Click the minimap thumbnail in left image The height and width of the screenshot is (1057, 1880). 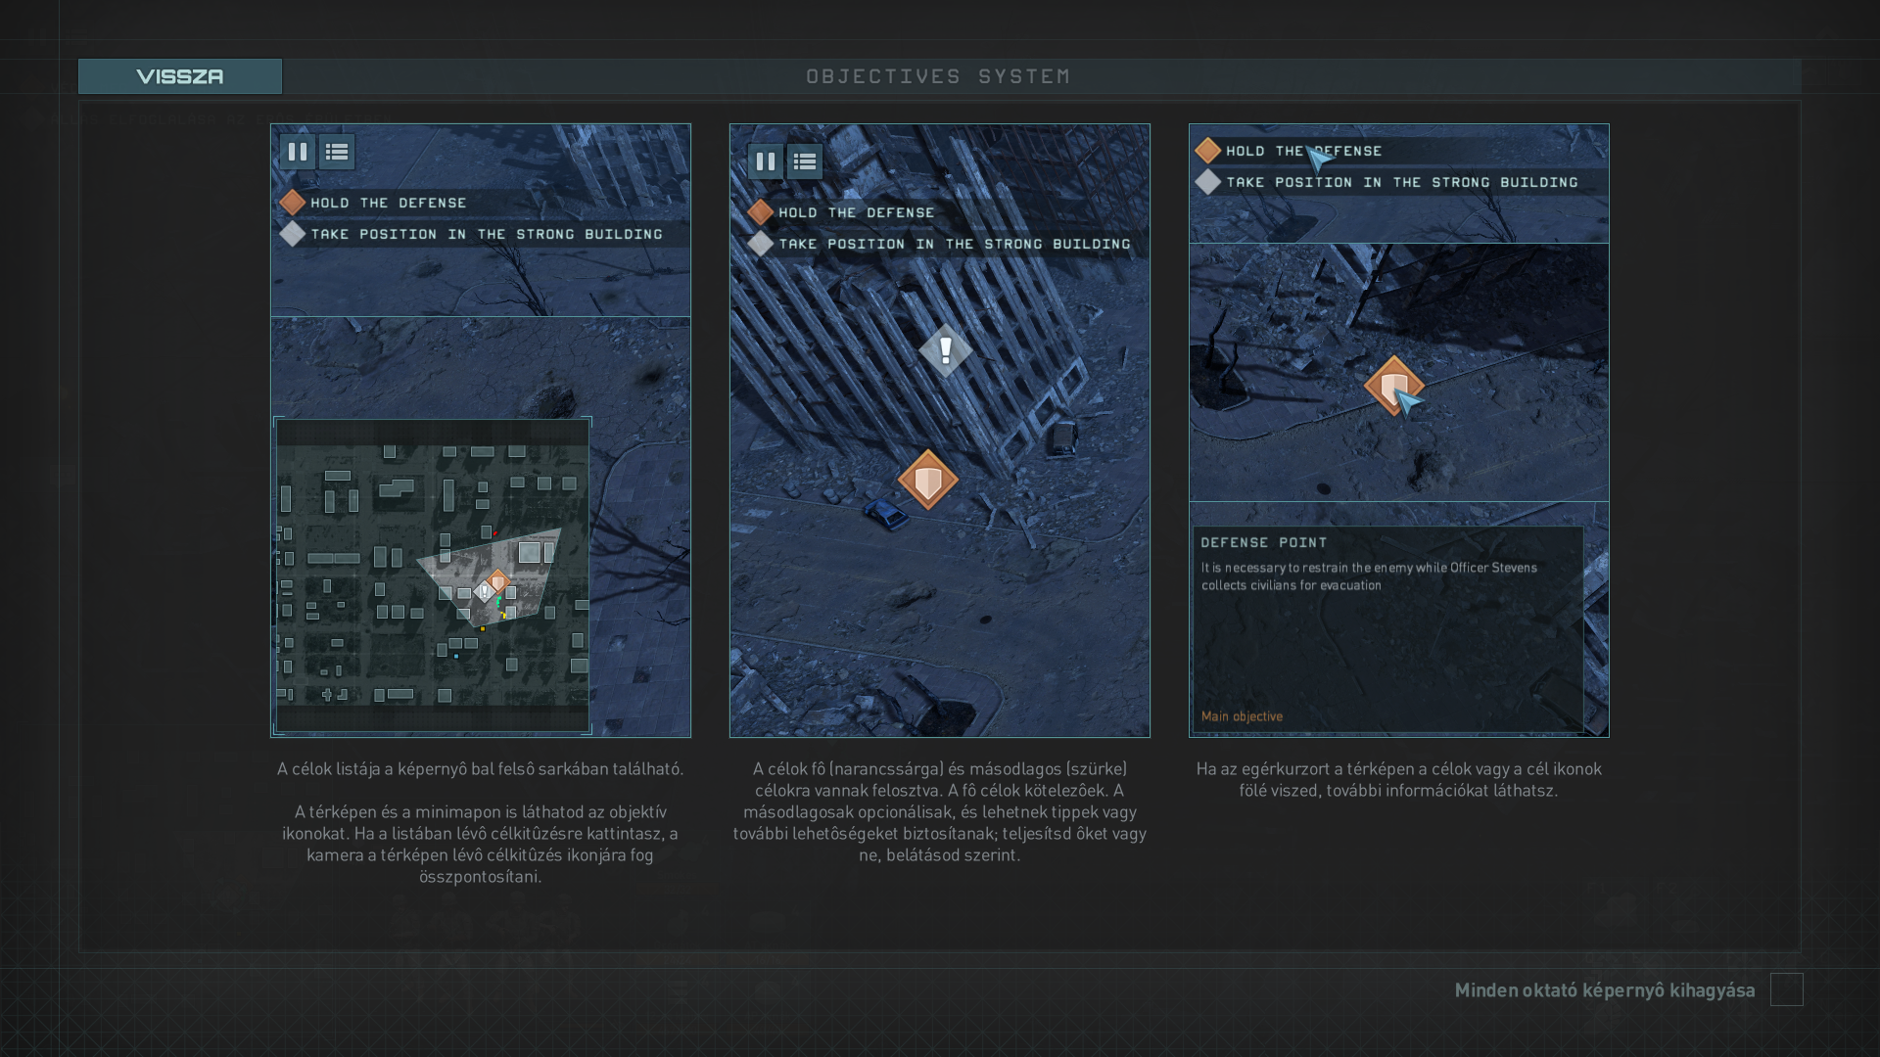(x=432, y=575)
